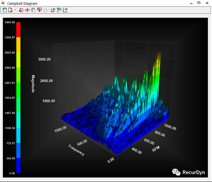
Task: Click the green section of the color legend
Action: 19,90
